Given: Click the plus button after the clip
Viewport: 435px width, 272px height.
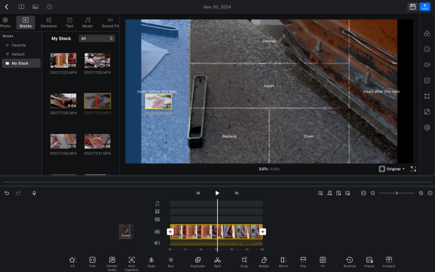Looking at the screenshot, I should [x=263, y=232].
